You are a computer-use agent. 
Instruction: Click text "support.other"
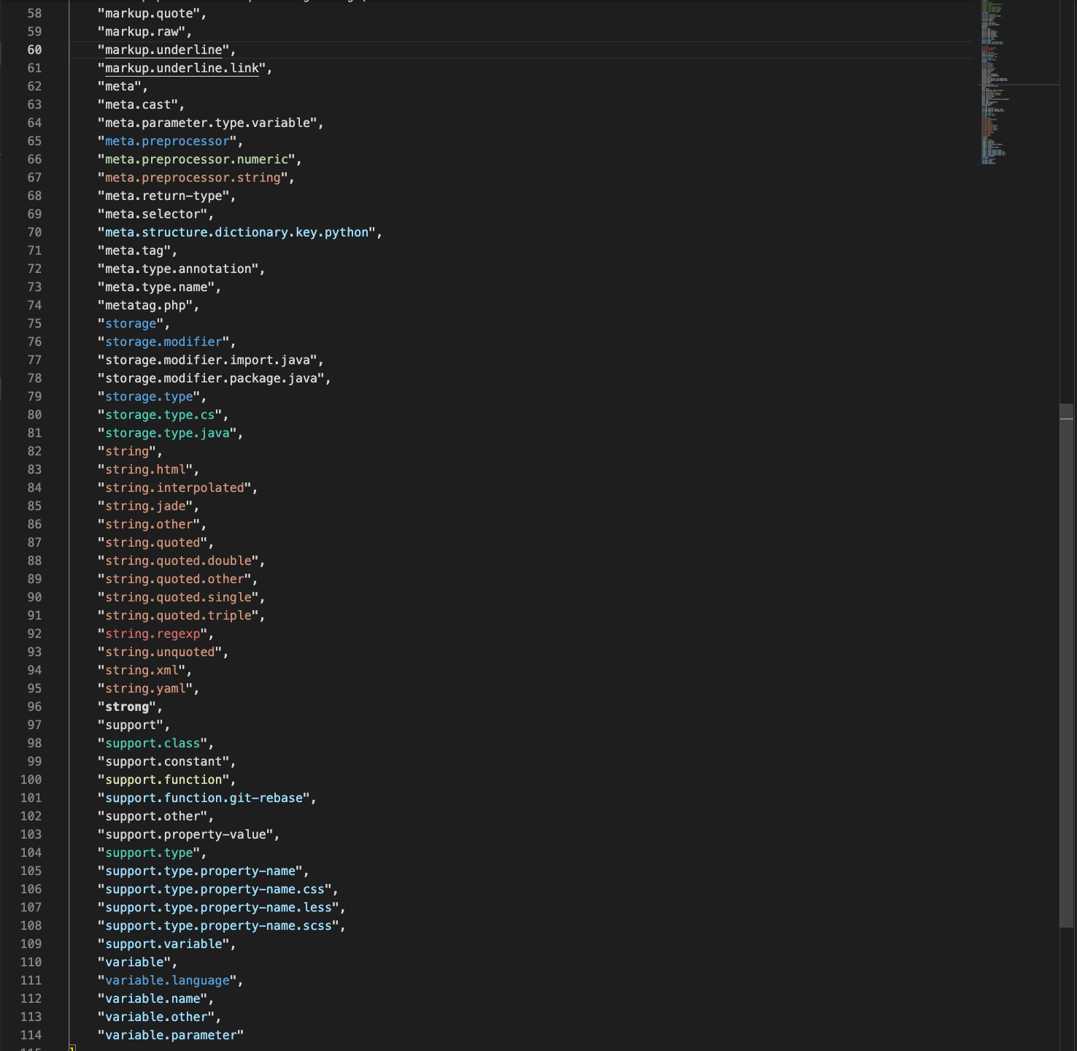[153, 816]
